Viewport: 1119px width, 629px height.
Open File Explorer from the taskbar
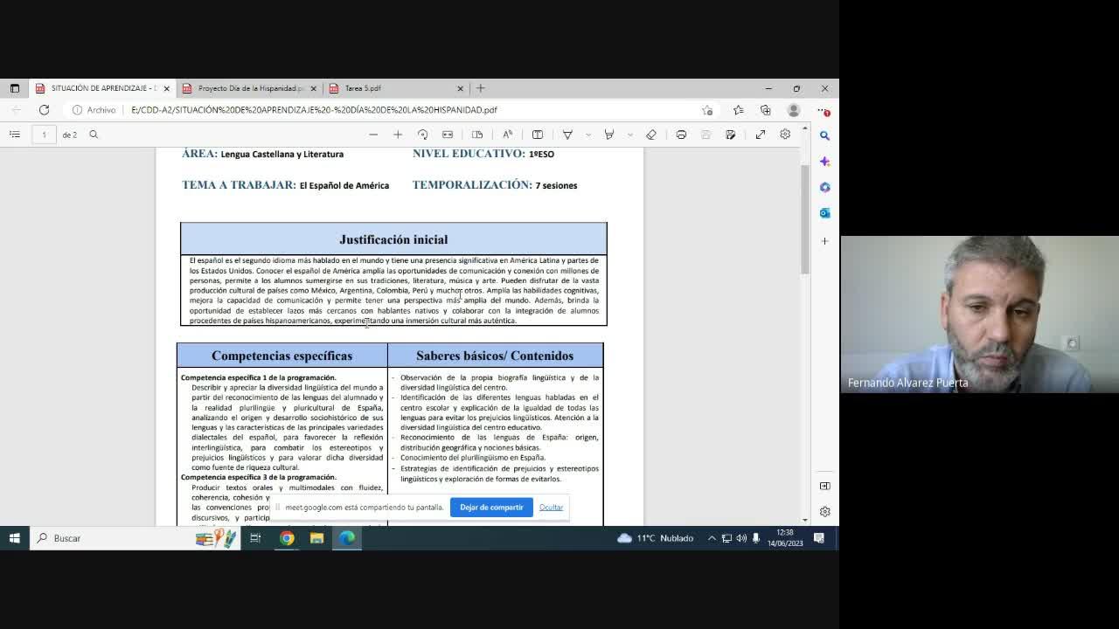pyautogui.click(x=316, y=538)
